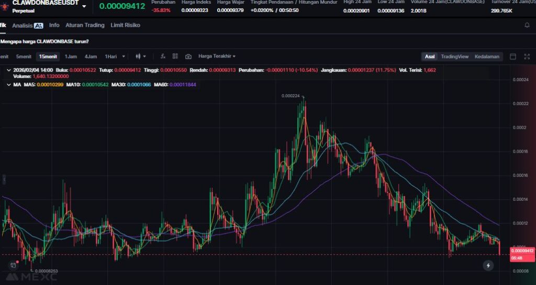Select the 4Jam timeframe
The width and height of the screenshot is (536, 285).
pyautogui.click(x=91, y=56)
